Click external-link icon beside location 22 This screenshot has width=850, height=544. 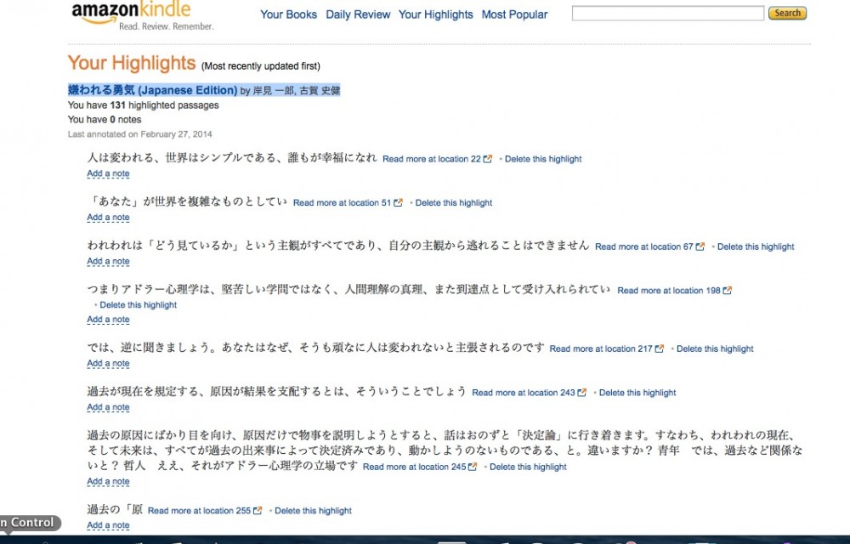click(488, 159)
